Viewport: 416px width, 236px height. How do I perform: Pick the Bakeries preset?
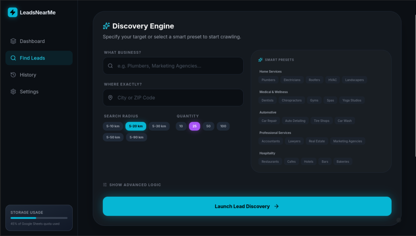pos(343,162)
